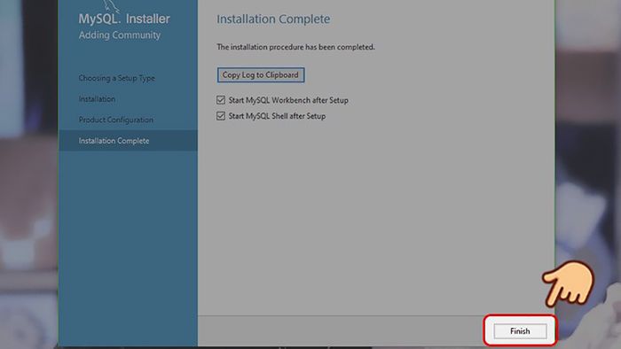The width and height of the screenshot is (621, 349).
Task: Open the Product Configuration step
Action: pyautogui.click(x=116, y=120)
